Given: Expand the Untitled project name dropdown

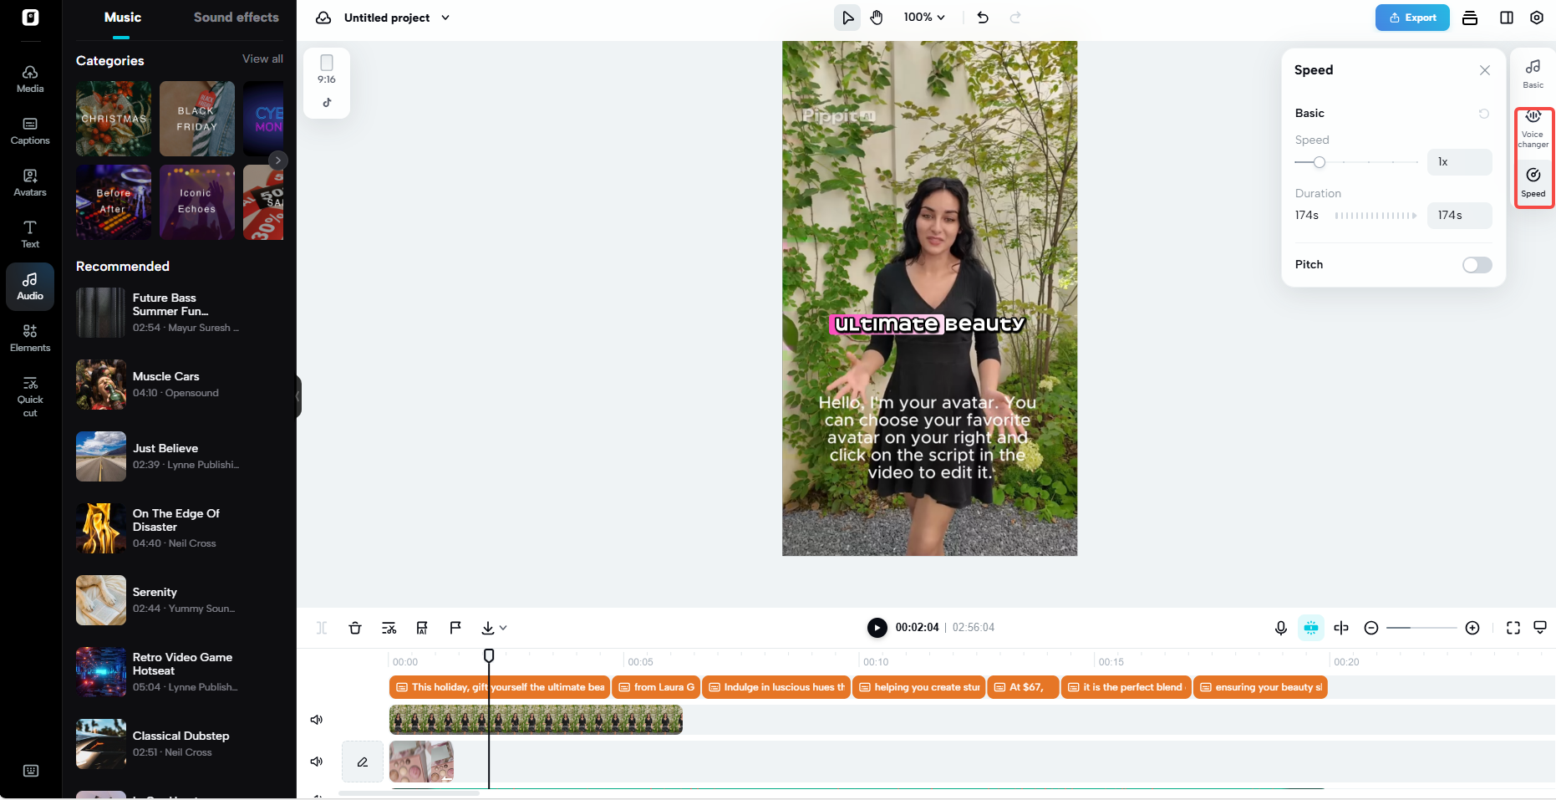Looking at the screenshot, I should coord(445,17).
